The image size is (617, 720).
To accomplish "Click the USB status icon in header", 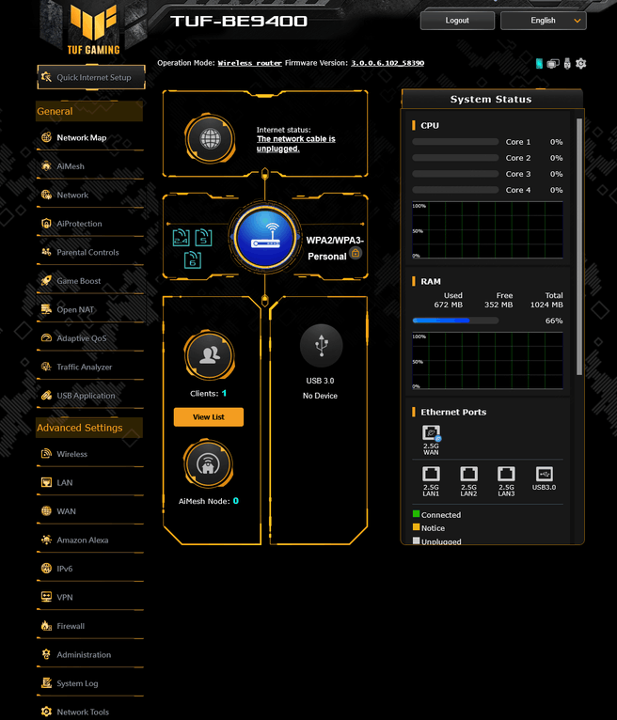I will tap(567, 63).
